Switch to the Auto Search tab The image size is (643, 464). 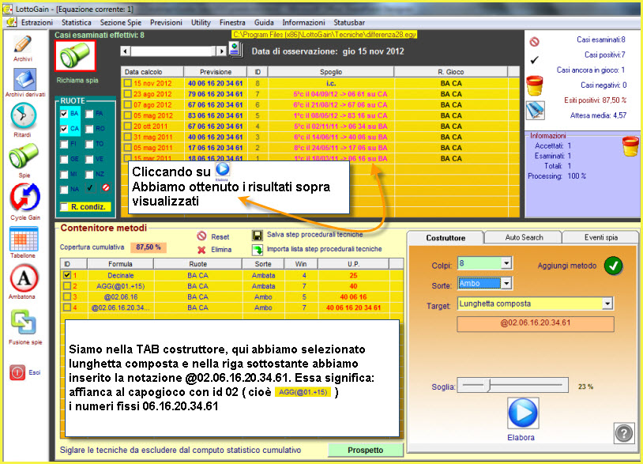524,237
